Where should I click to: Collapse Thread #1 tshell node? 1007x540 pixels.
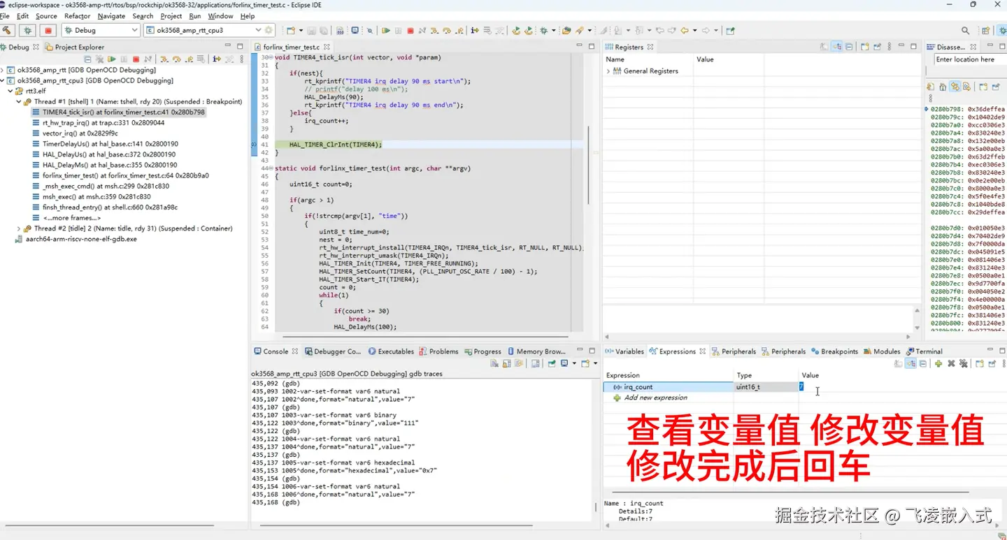pos(19,101)
